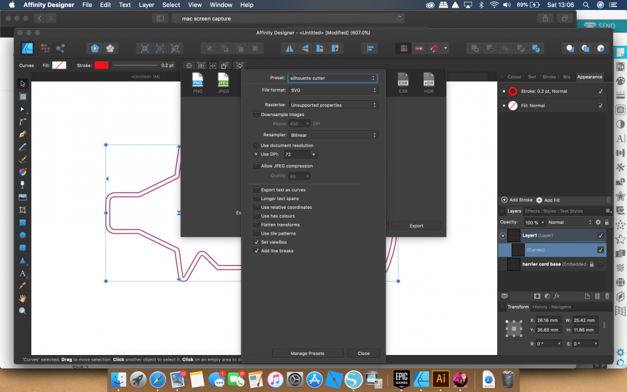Click the red Stroke colour swatch

click(101, 65)
